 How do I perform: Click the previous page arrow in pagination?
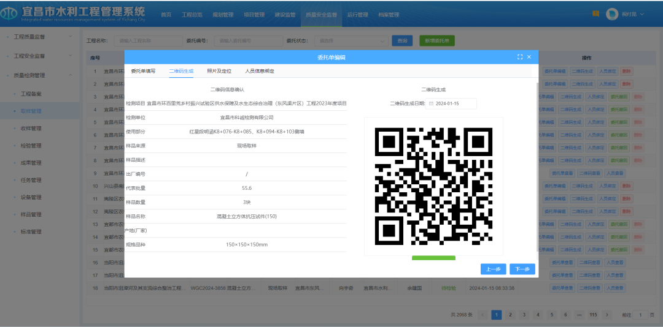tap(483, 315)
